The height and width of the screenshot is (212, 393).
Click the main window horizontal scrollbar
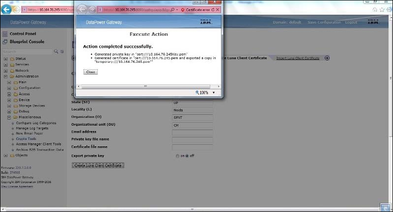(192, 209)
